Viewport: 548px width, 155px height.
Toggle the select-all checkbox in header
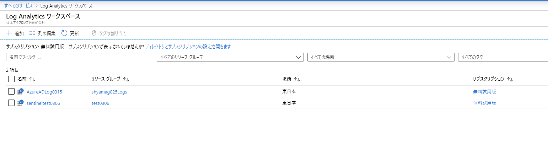11,79
